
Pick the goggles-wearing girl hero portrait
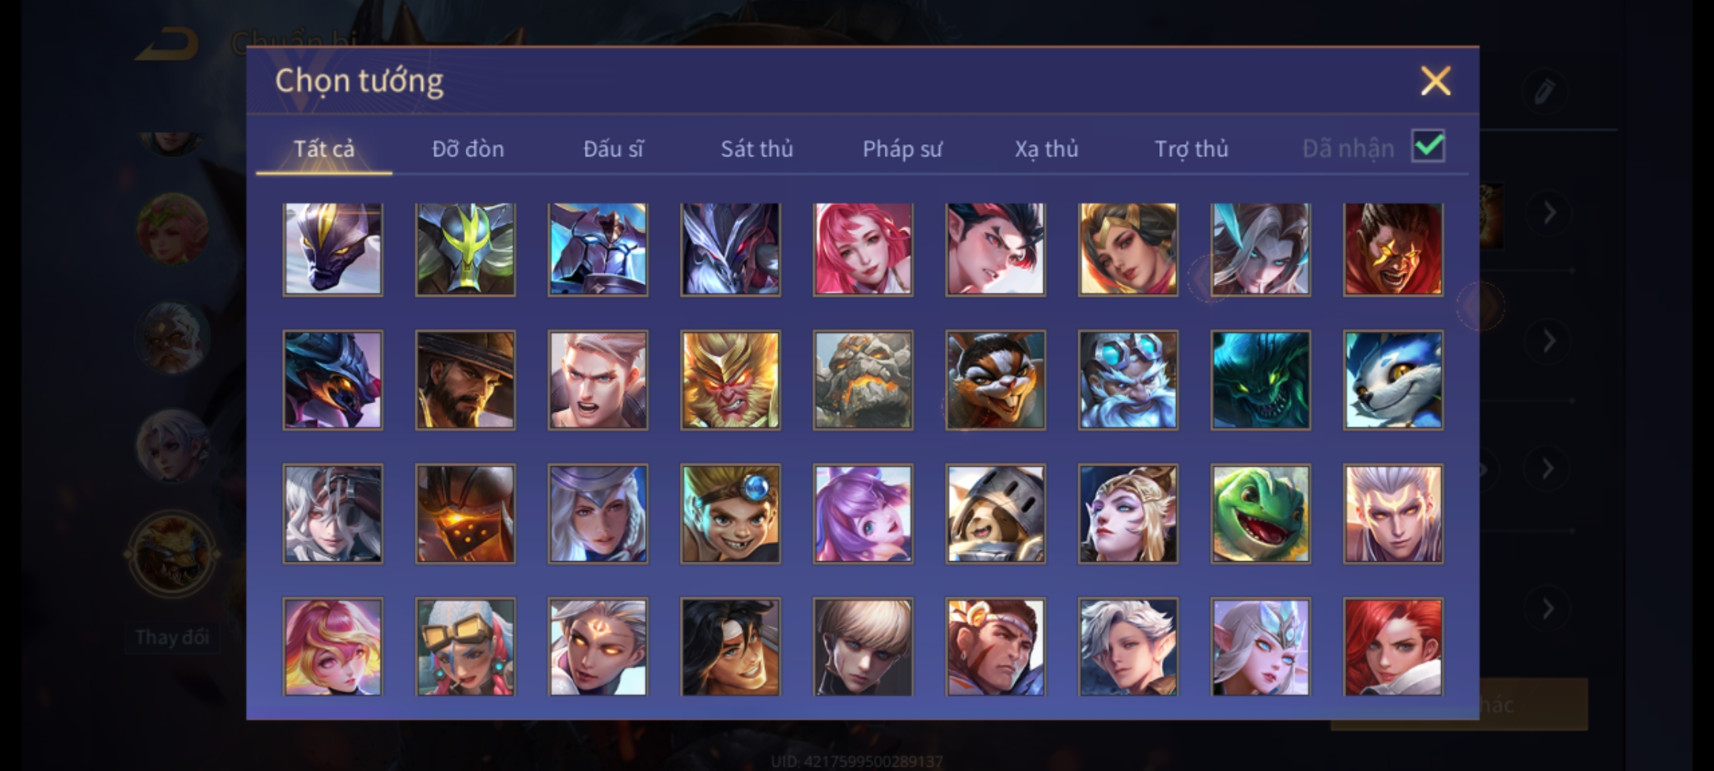click(465, 647)
